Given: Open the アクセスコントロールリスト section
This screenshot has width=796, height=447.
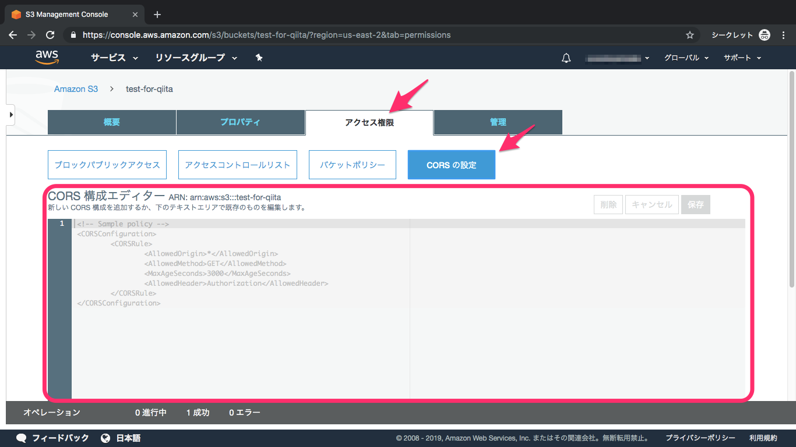Looking at the screenshot, I should coord(237,165).
